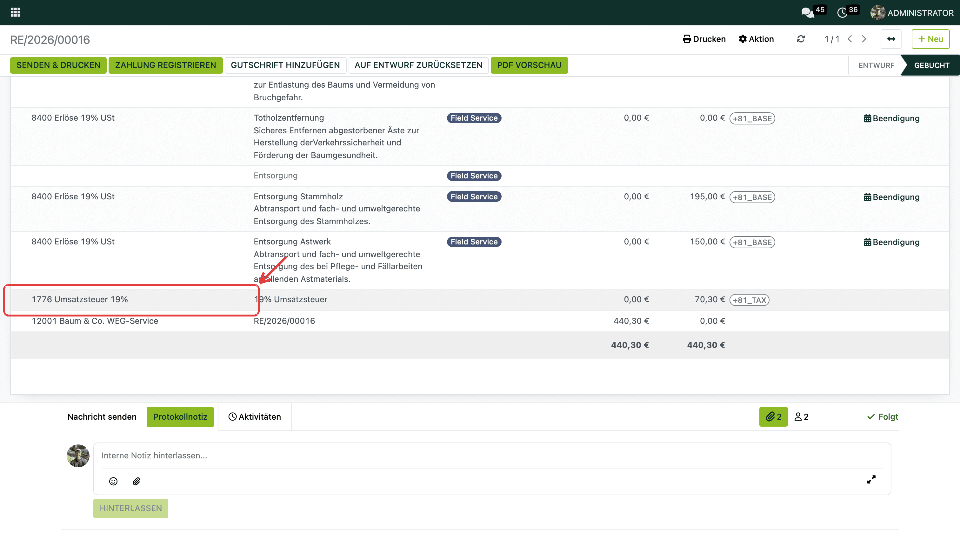The width and height of the screenshot is (960, 546).
Task: Select the Gebucht status stage
Action: (x=931, y=65)
